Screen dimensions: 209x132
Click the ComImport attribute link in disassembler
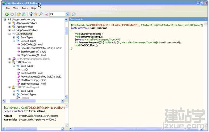pyautogui.click(x=78, y=25)
